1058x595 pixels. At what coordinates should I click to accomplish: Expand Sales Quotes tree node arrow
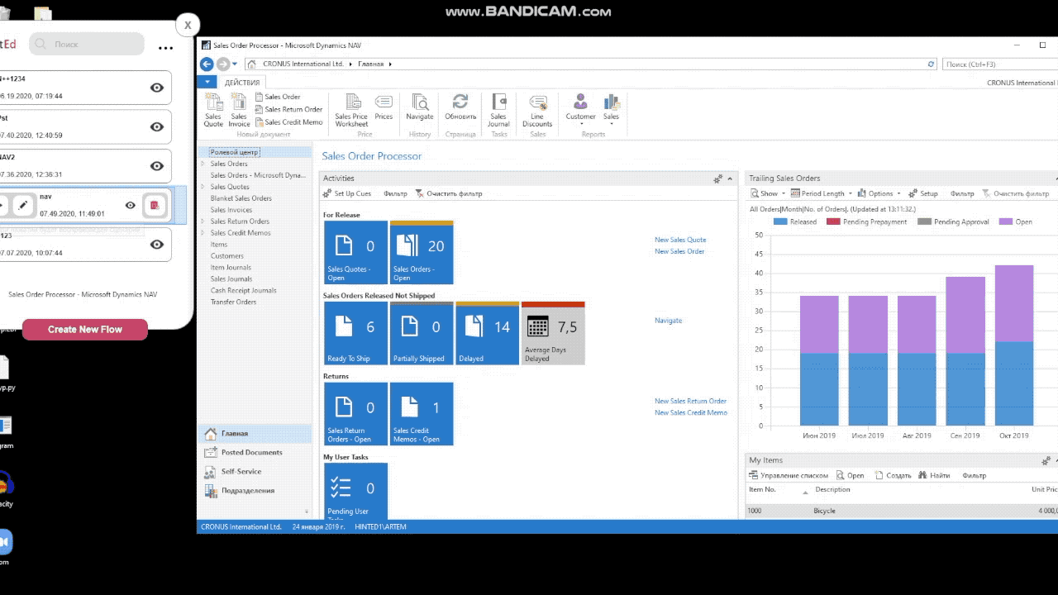click(203, 187)
